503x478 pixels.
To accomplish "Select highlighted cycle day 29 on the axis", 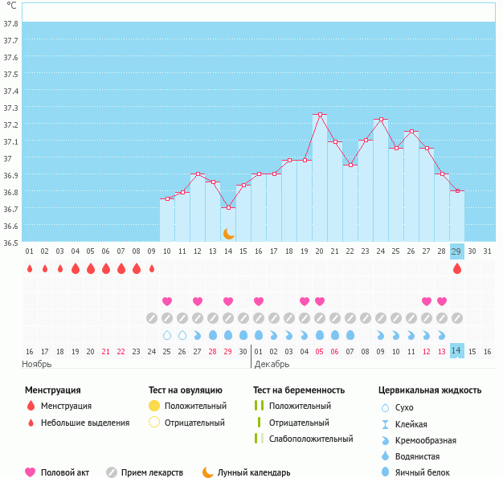I will point(457,251).
